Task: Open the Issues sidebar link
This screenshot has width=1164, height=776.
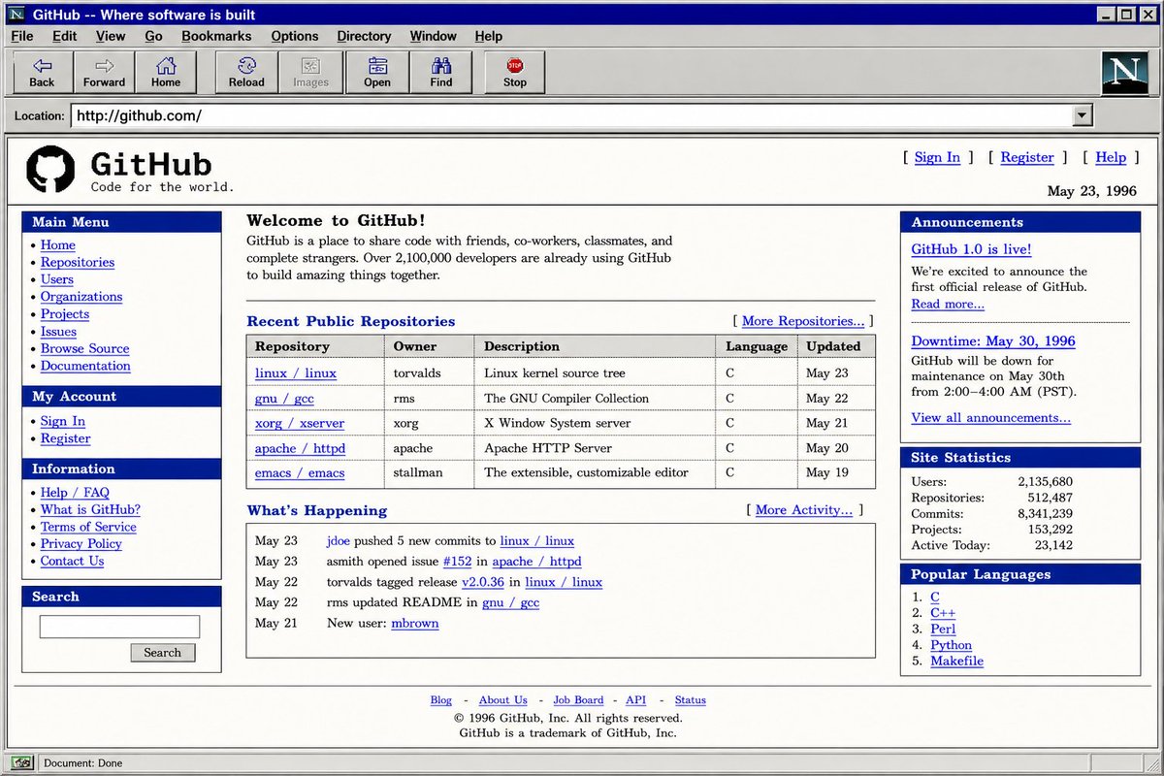Action: (x=58, y=331)
